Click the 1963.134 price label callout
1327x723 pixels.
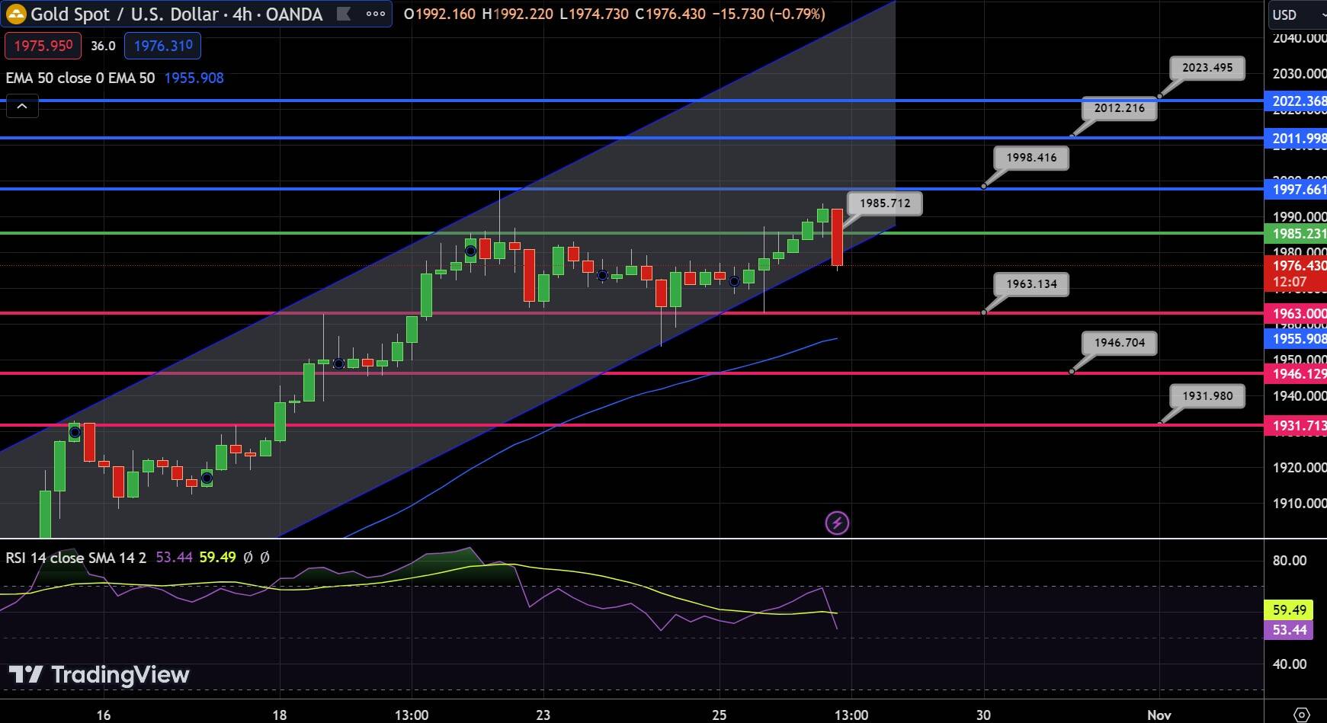click(1031, 284)
